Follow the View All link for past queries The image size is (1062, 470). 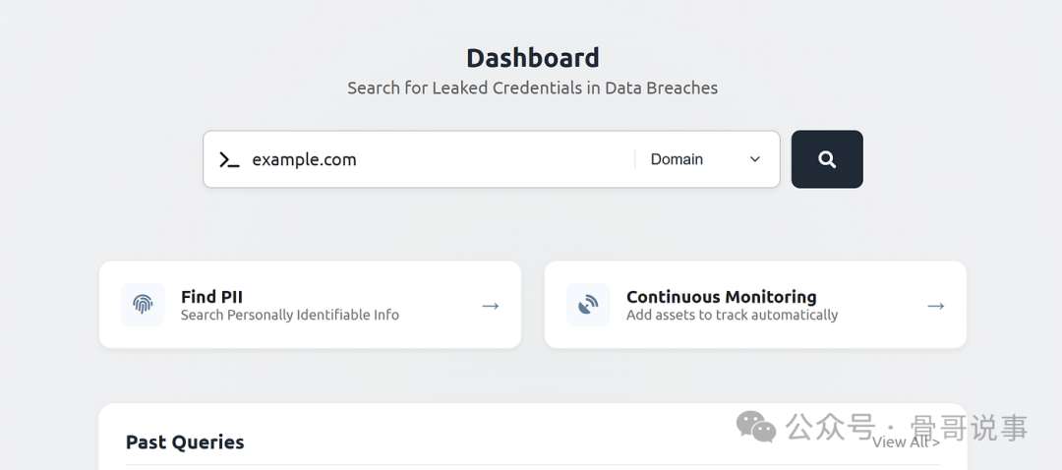click(x=905, y=442)
